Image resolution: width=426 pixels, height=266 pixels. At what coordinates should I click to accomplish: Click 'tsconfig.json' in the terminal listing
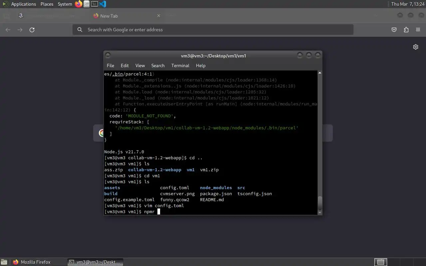[255, 194]
